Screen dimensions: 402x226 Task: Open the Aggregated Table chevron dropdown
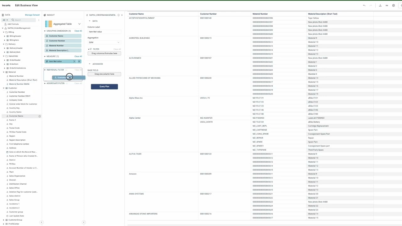tap(79, 24)
